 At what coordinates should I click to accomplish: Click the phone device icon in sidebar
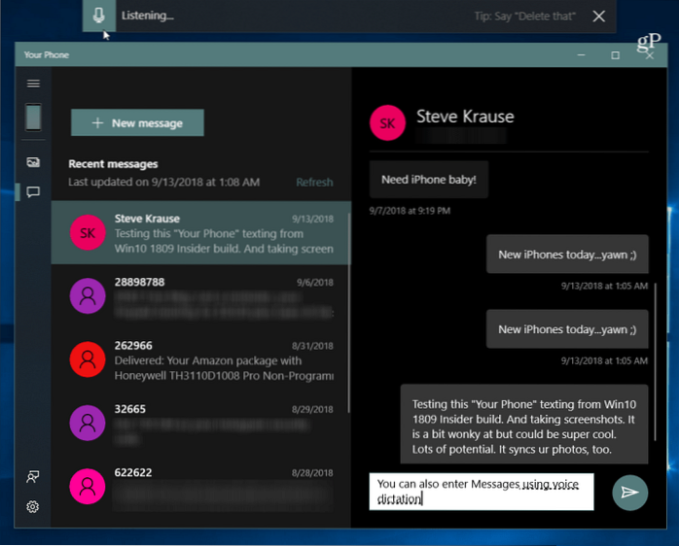point(33,118)
